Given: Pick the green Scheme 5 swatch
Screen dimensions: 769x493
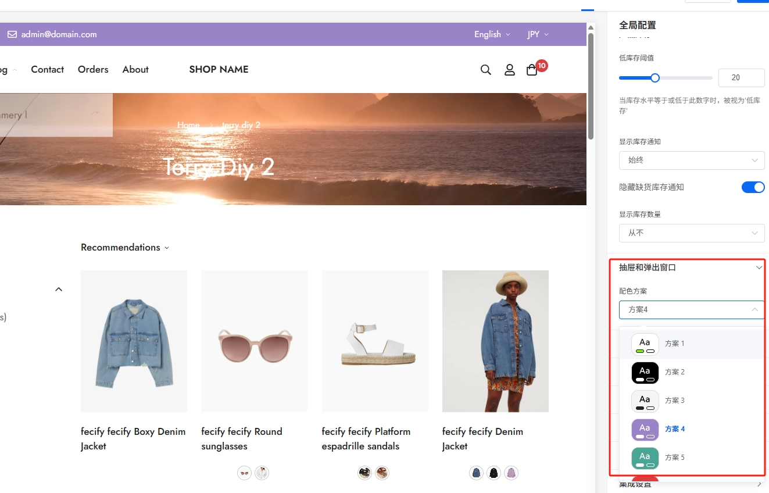Looking at the screenshot, I should click(645, 458).
